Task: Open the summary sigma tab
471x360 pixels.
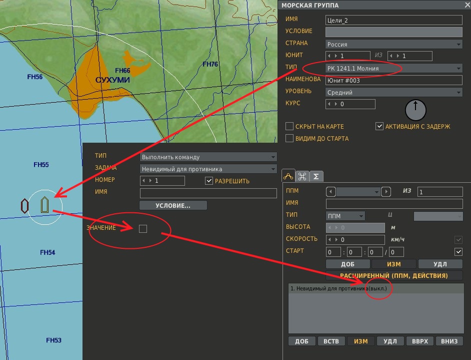Action: pos(316,177)
